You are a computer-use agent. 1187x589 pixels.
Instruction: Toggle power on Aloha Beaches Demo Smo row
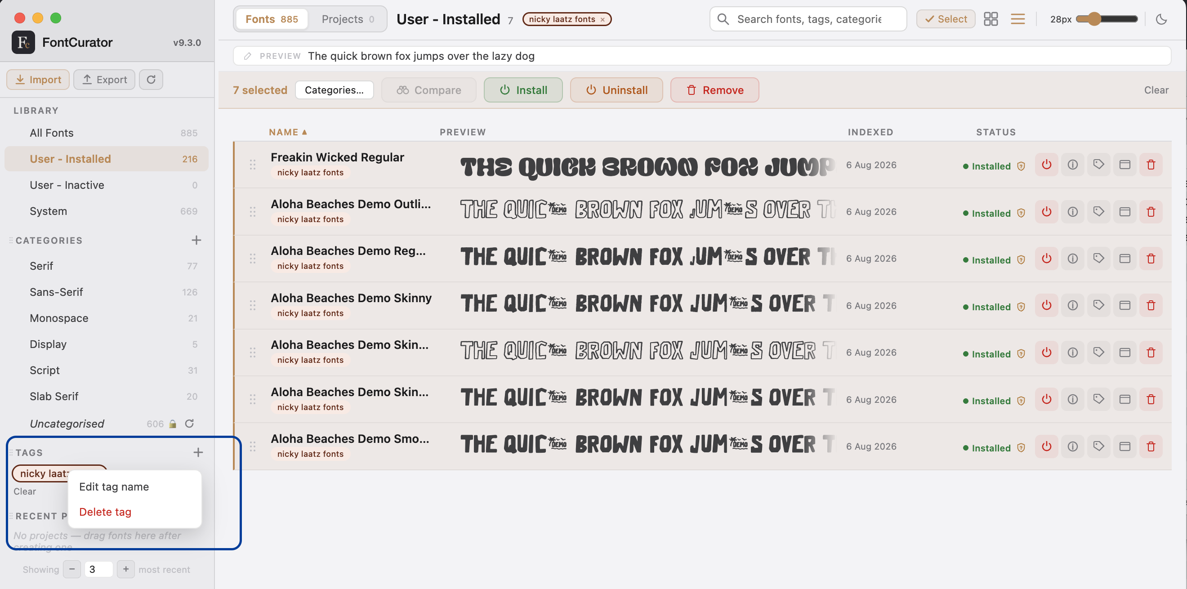(1046, 446)
